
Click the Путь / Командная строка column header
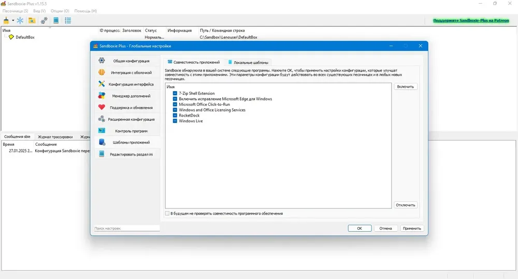(x=222, y=31)
